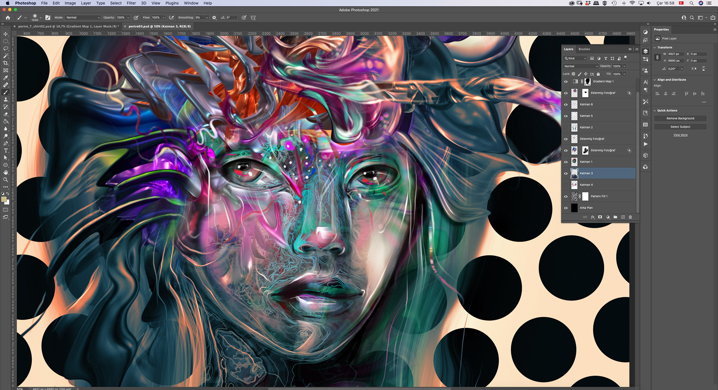Select the Elliptical Marquee tool

(x=6, y=41)
